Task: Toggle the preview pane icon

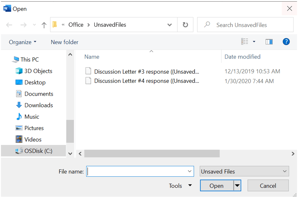Action: click(x=269, y=42)
